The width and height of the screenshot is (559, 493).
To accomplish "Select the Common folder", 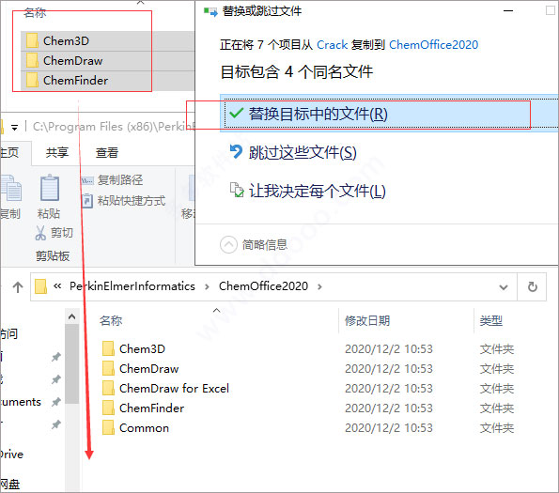I will coord(144,428).
